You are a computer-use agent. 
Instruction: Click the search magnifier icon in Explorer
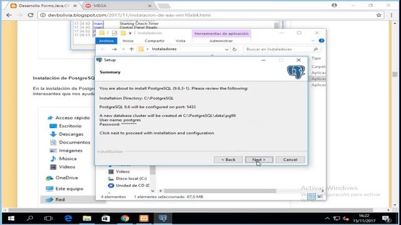pyautogui.click(x=316, y=49)
